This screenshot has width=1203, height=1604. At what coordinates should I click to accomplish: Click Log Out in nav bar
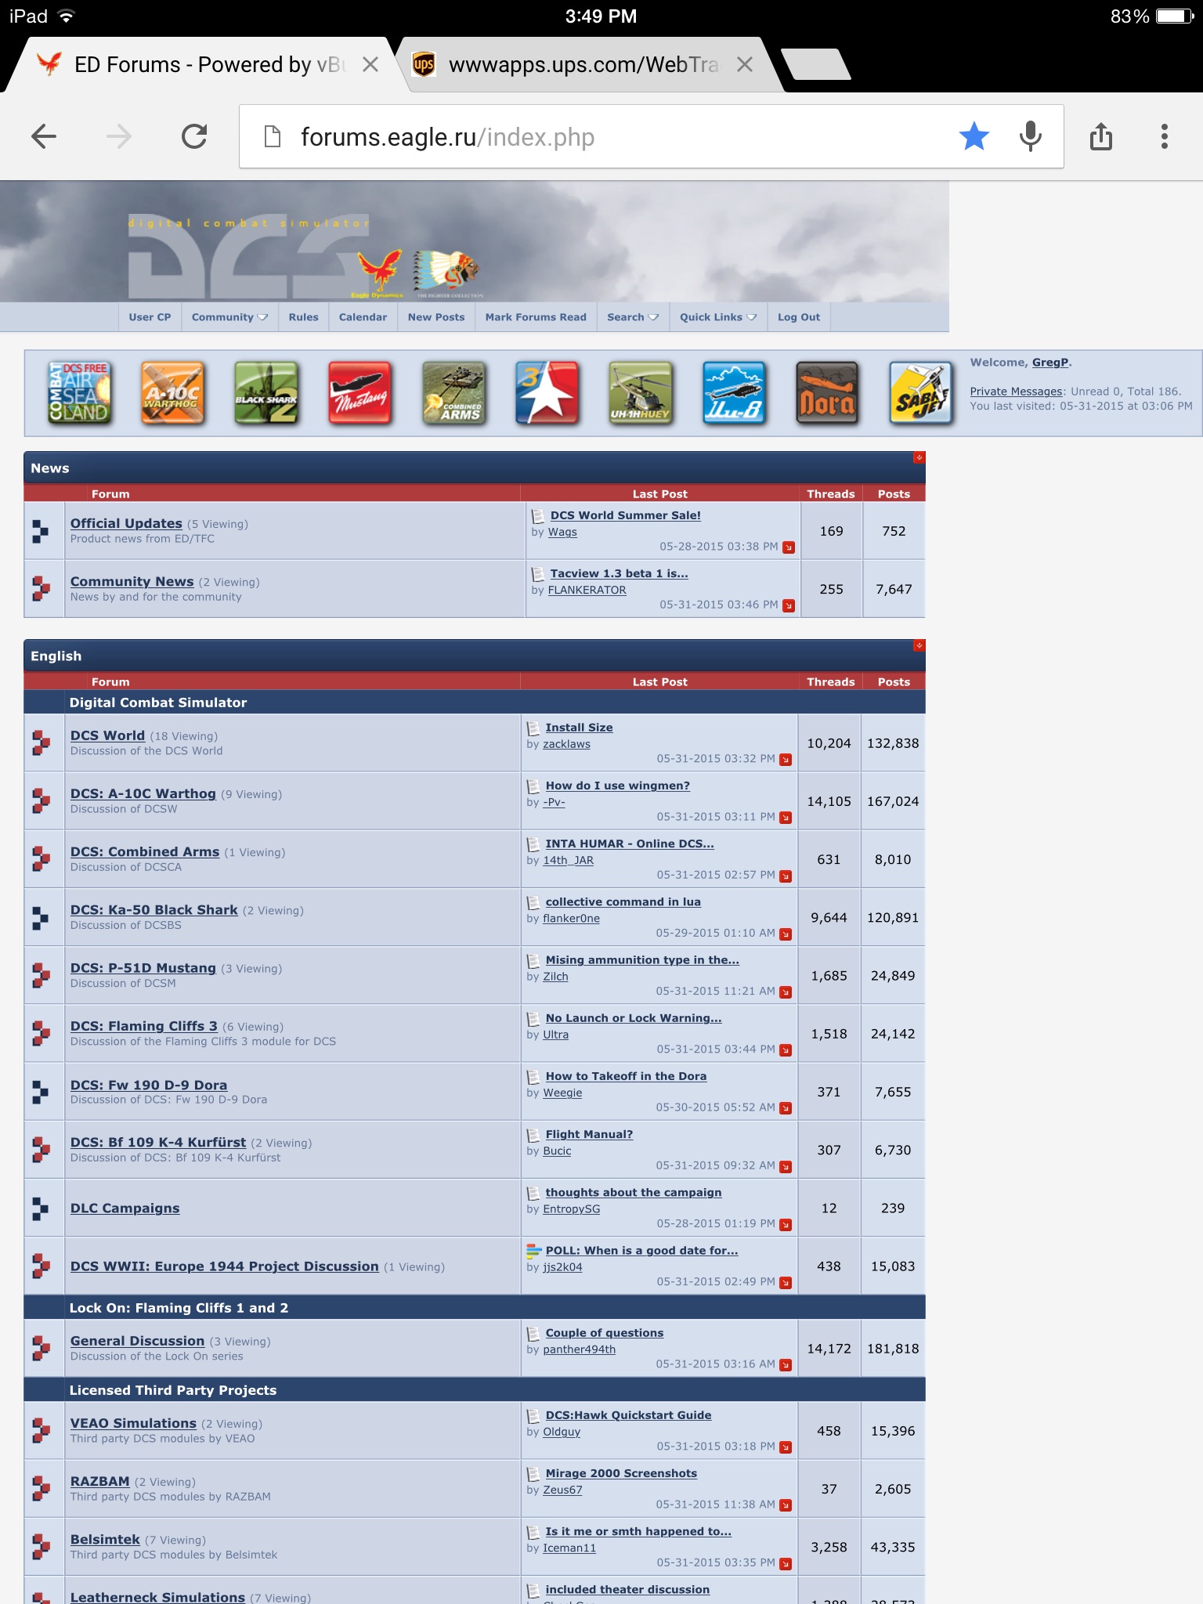click(x=799, y=317)
